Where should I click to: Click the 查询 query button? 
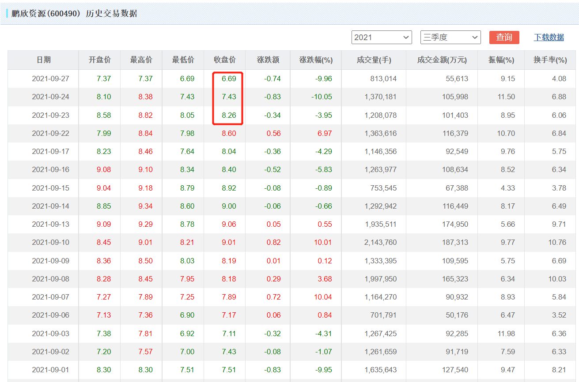pyautogui.click(x=504, y=37)
